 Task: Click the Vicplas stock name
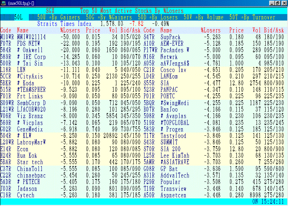click(30, 123)
